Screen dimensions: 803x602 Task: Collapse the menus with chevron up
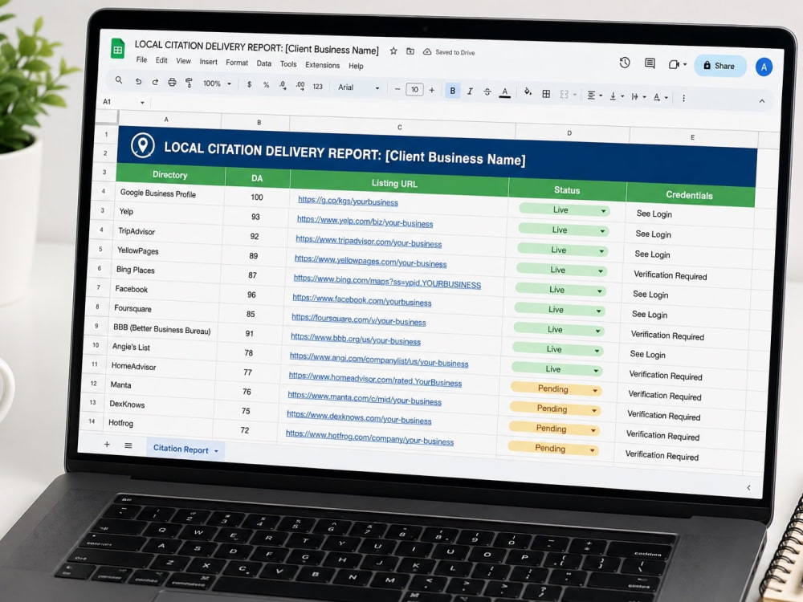[x=761, y=101]
